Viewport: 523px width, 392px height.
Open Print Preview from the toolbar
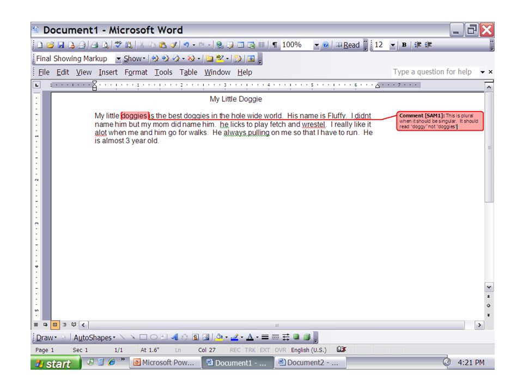click(105, 45)
